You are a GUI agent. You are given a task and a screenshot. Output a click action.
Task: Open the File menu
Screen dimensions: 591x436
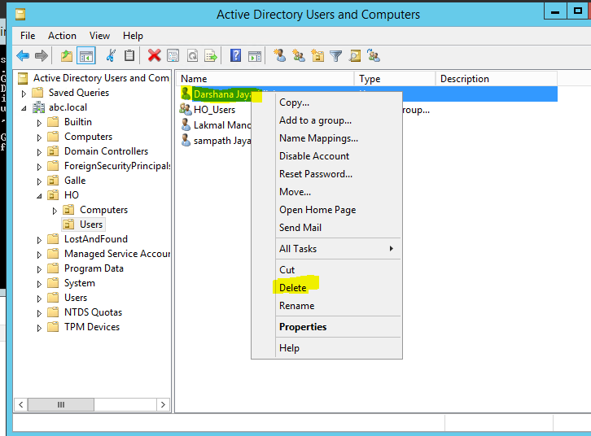point(28,36)
